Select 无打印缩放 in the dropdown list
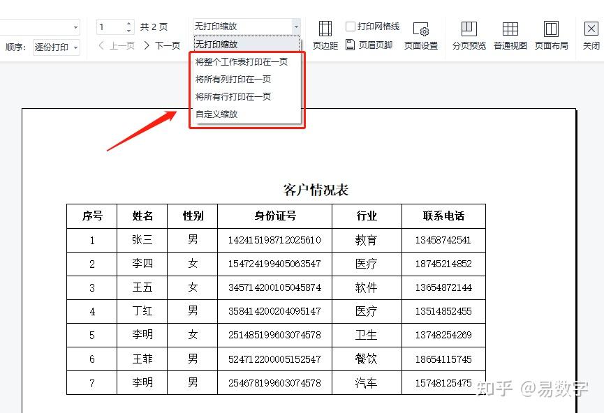The width and height of the screenshot is (604, 413). point(246,44)
